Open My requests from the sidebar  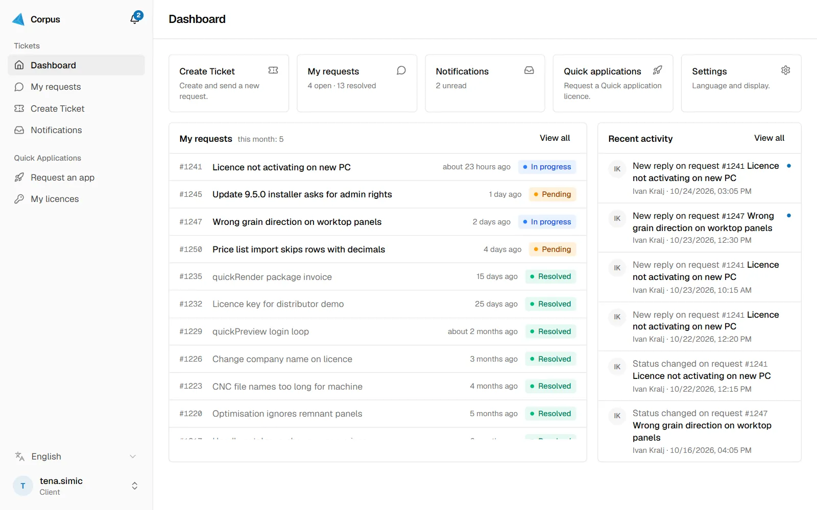click(x=77, y=87)
